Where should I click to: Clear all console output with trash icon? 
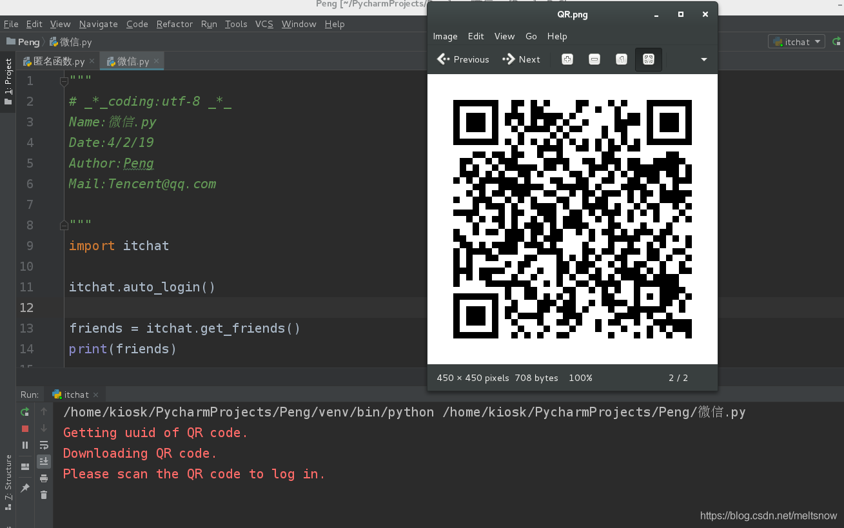click(44, 495)
